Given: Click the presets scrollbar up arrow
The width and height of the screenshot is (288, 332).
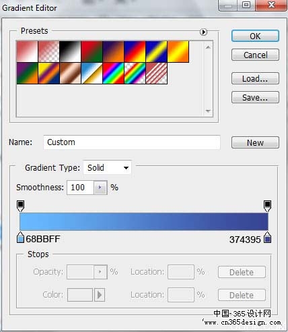Looking at the screenshot, I should pyautogui.click(x=208, y=47).
